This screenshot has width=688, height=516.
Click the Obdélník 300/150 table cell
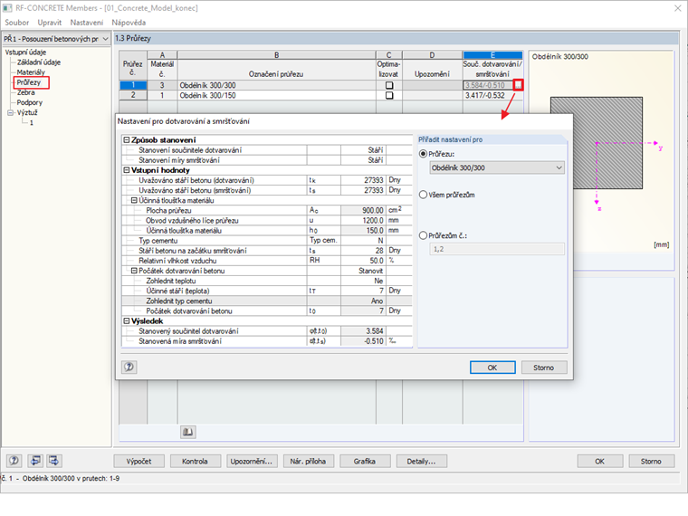pyautogui.click(x=276, y=95)
